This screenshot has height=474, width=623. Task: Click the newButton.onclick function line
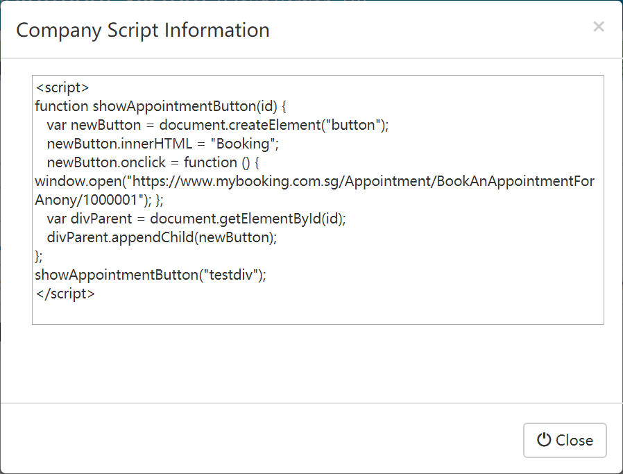[153, 162]
